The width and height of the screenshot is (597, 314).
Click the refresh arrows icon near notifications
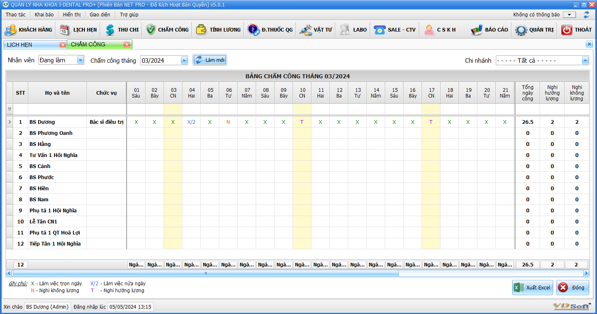587,14
